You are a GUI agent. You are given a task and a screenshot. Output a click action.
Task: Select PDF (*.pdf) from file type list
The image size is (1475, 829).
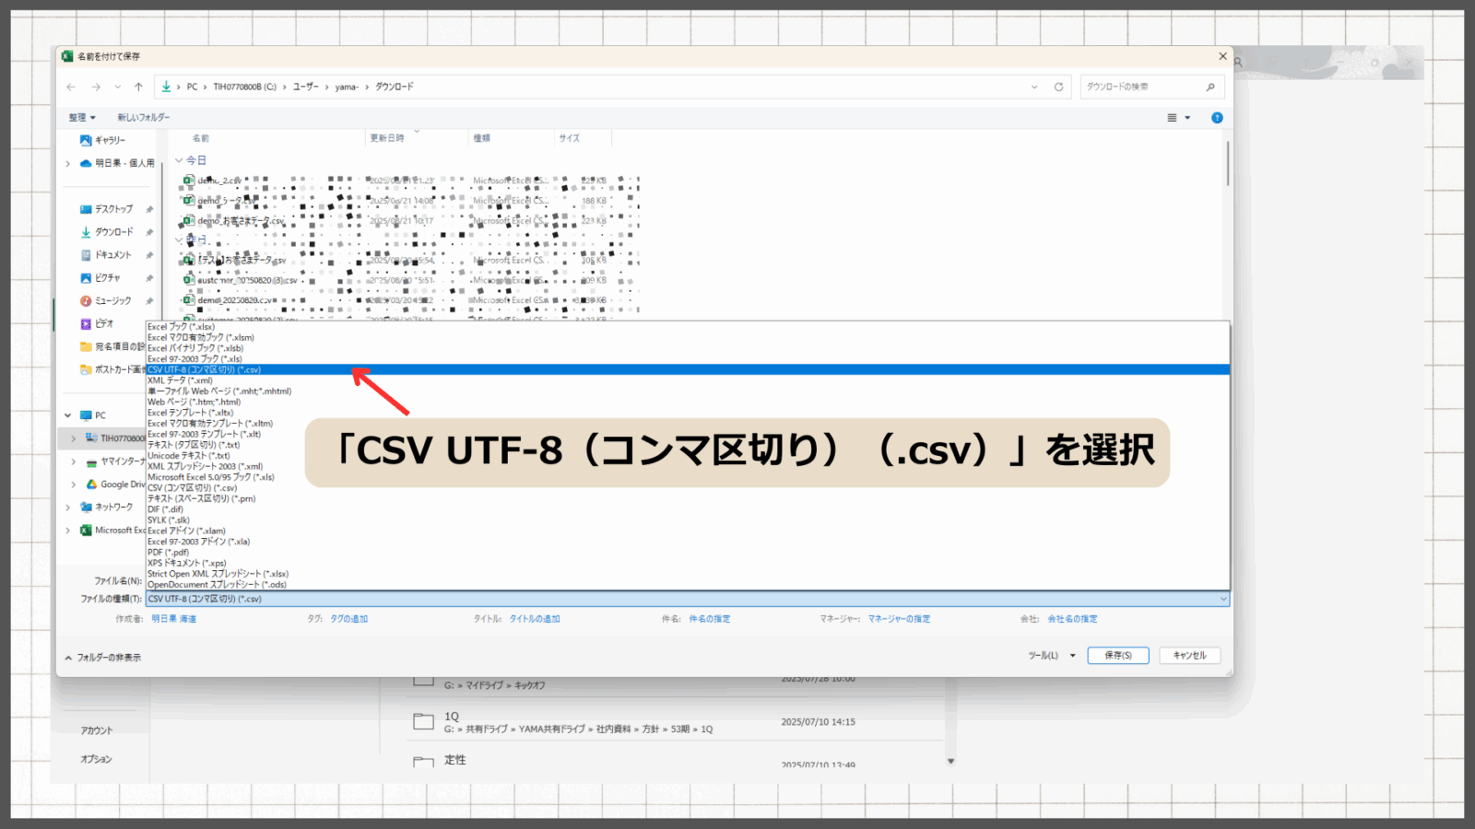click(x=169, y=553)
